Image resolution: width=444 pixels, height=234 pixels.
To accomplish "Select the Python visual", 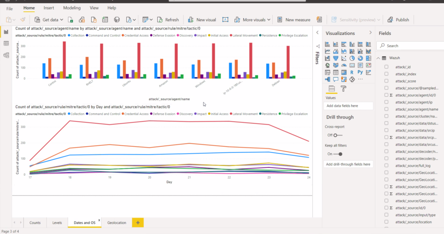I will click(360, 72).
